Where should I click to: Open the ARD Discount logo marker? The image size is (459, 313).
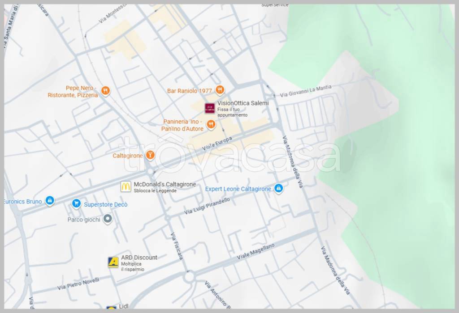point(113,262)
